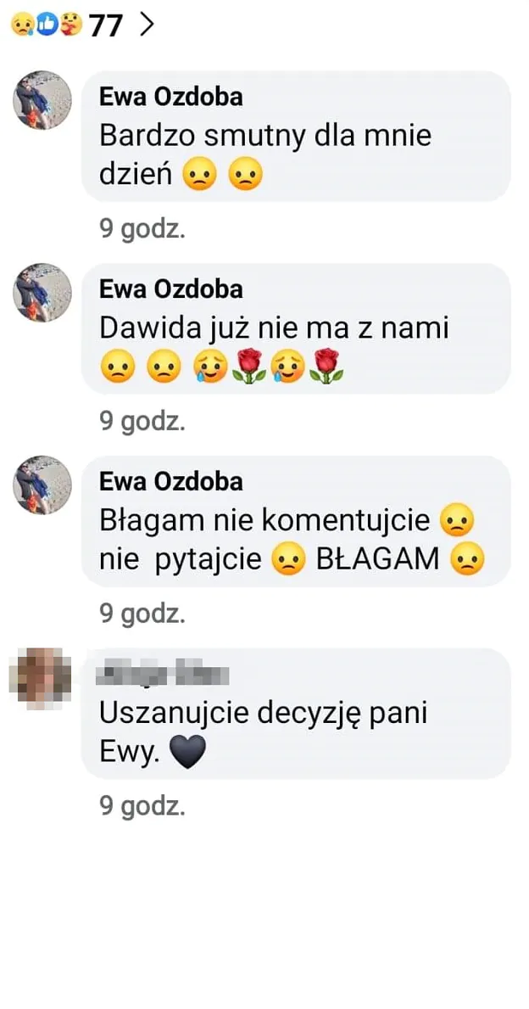
Task: Click timestamp under 'Dawida już nie ma z nami'
Action: (x=142, y=421)
